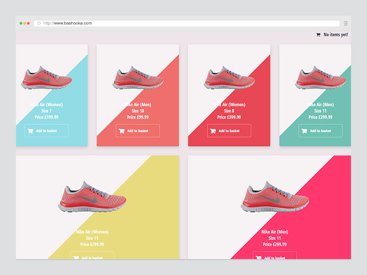
Task: Select 'Size 10' text on coral card
Action: [138, 111]
